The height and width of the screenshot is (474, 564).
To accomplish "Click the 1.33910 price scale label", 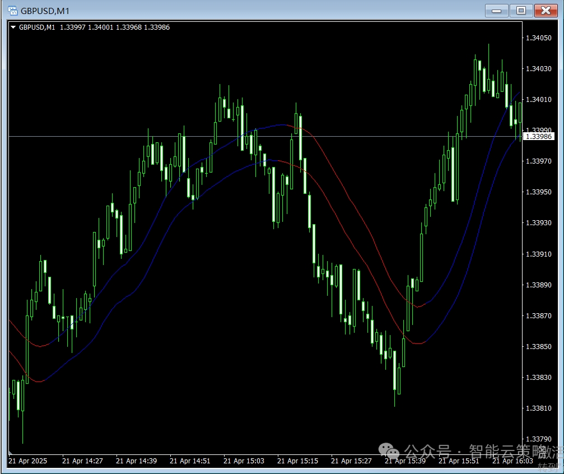I will point(538,254).
